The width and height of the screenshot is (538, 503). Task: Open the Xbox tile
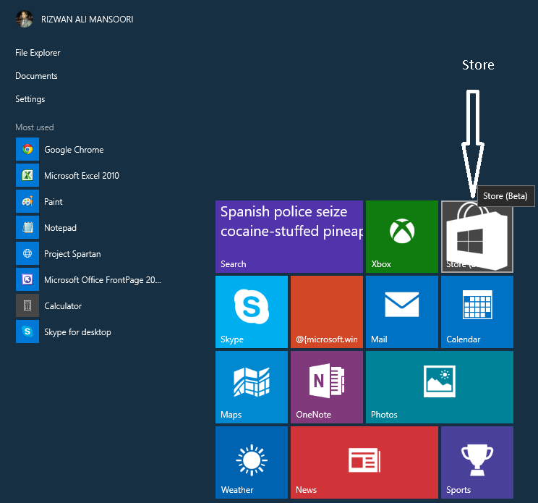[402, 237]
